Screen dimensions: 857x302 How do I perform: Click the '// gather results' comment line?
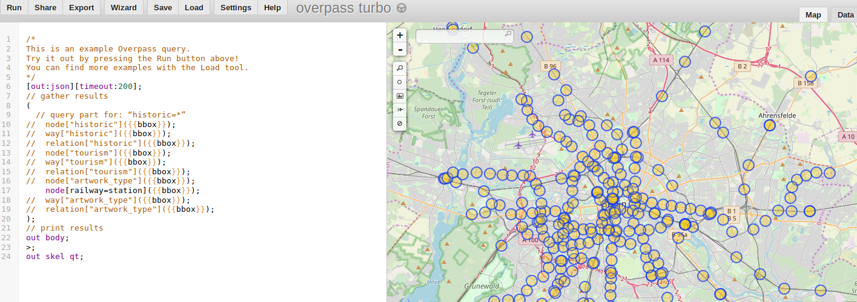pos(67,96)
